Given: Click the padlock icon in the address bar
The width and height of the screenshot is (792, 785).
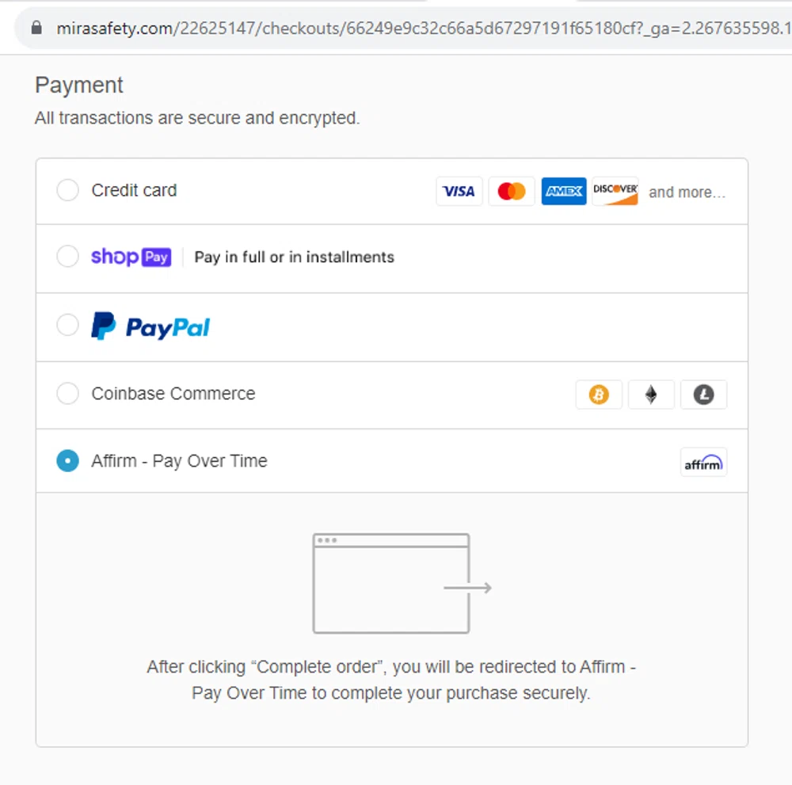Looking at the screenshot, I should click(36, 25).
